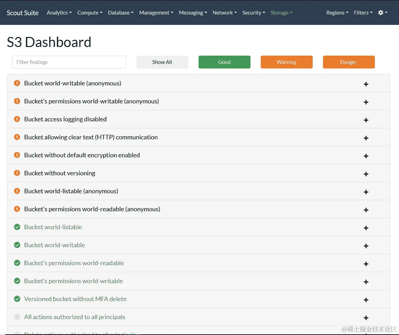The height and width of the screenshot is (335, 399).
Task: Click 'Bucket allowing clear text (HTTP) communication' text
Action: (91, 137)
